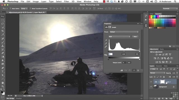Click the foreground color swatch

point(2,92)
